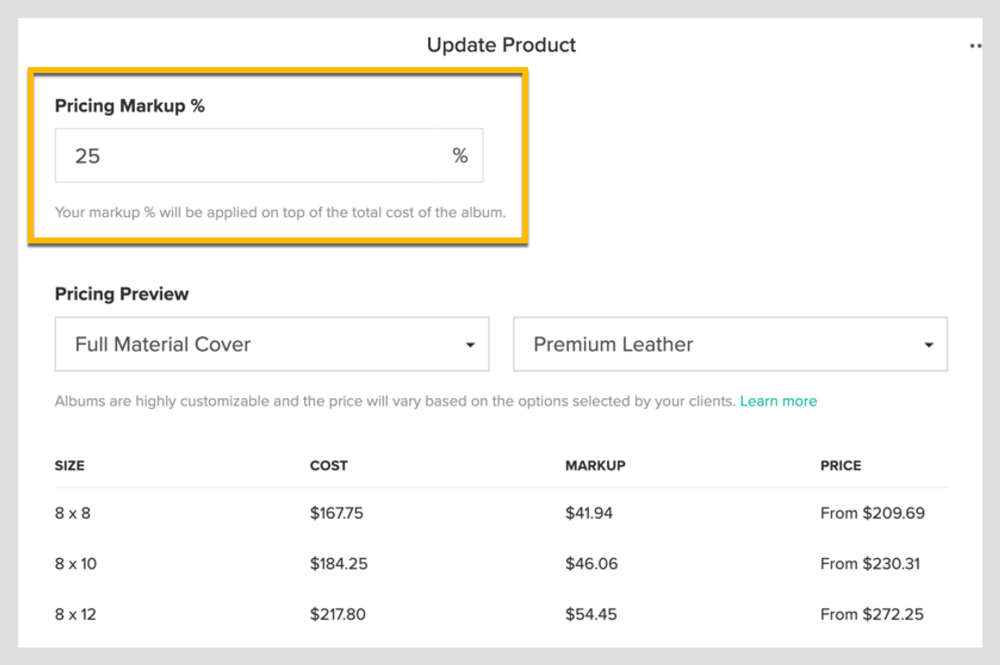Viewport: 1000px width, 665px height.
Task: Click the Pricing Markup % label
Action: click(x=130, y=106)
